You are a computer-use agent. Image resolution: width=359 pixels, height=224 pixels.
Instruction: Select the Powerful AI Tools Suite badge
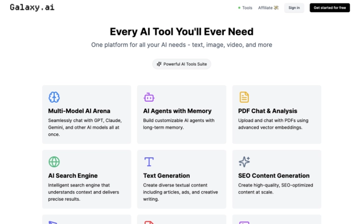(x=182, y=64)
